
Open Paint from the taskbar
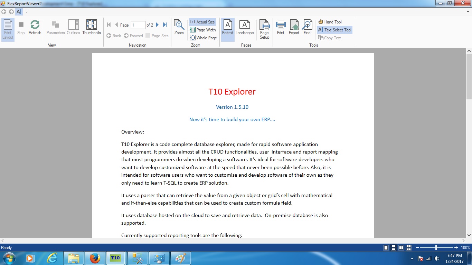180,258
